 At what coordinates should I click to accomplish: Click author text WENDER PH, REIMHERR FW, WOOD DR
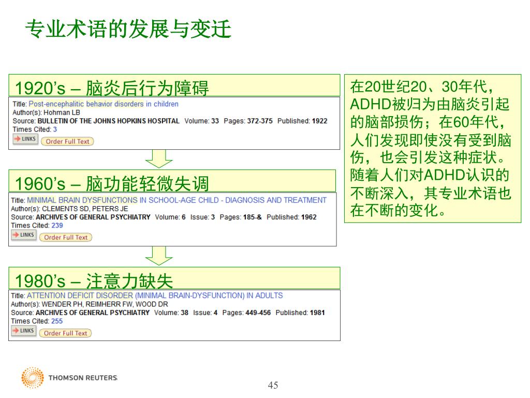click(105, 304)
